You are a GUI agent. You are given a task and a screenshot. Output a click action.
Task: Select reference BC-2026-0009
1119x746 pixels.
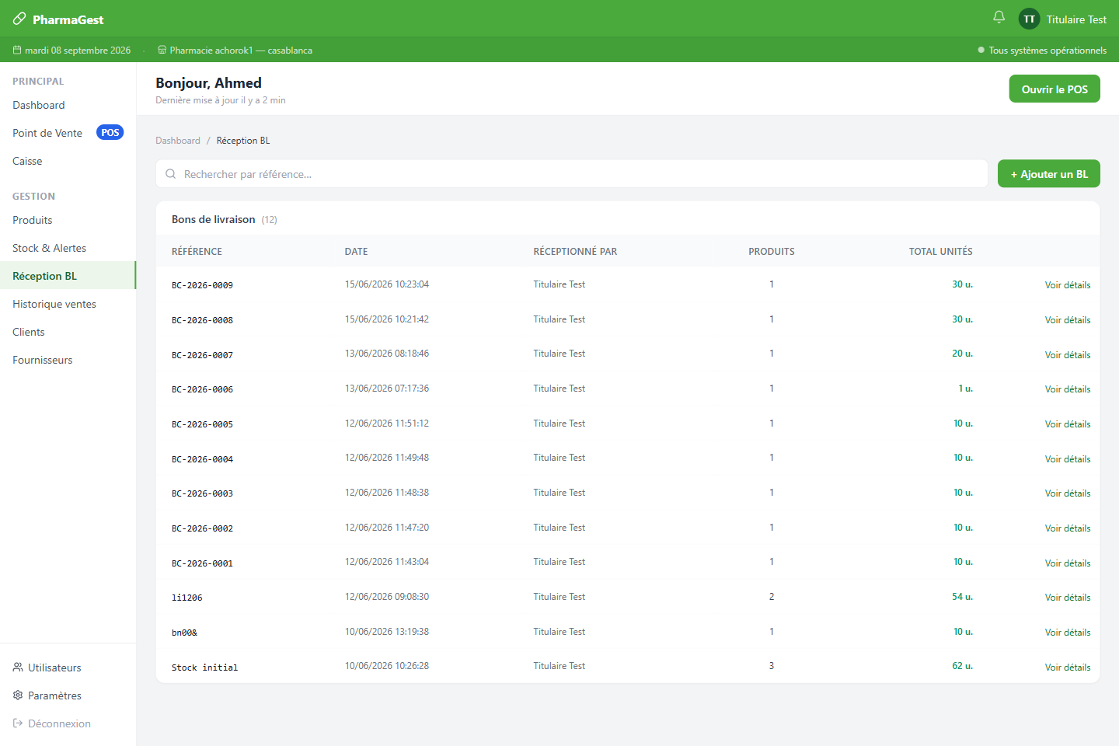202,285
